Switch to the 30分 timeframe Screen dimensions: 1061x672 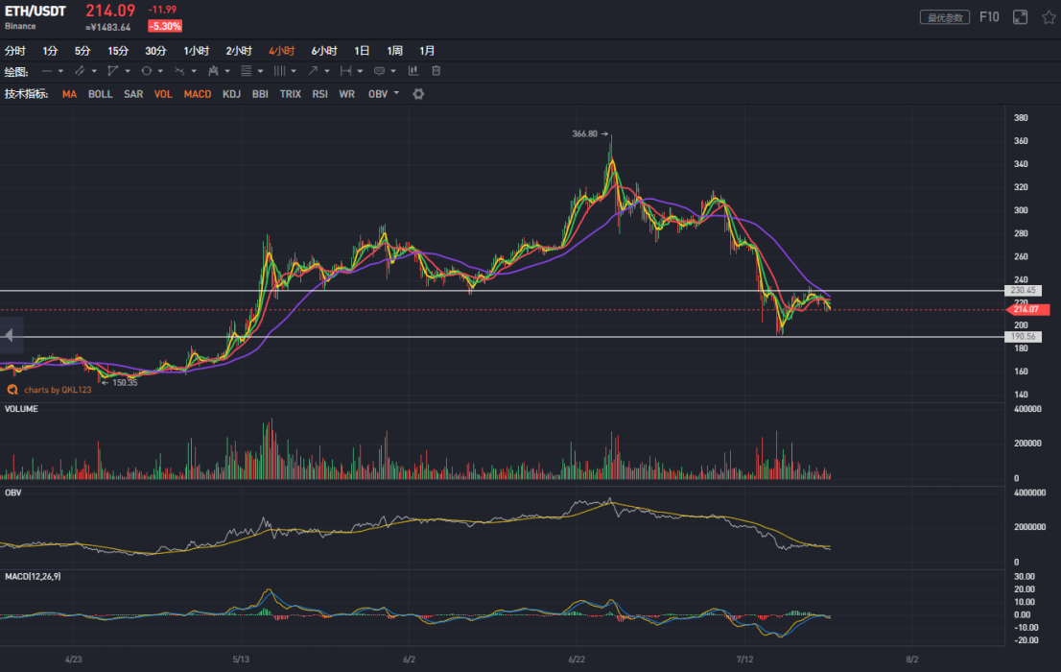tap(155, 51)
